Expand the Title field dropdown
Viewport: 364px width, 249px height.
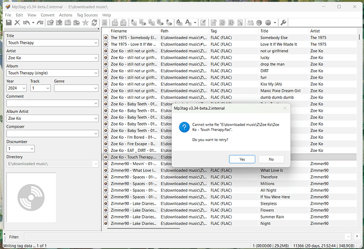[x=95, y=43]
